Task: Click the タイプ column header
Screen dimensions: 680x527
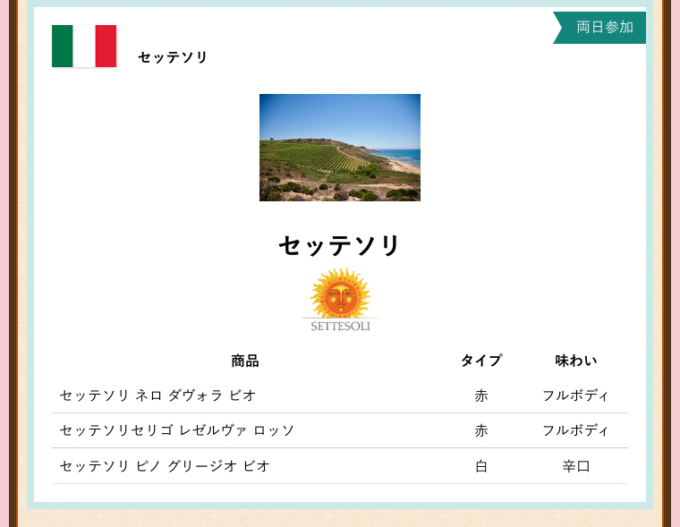Action: click(x=481, y=361)
